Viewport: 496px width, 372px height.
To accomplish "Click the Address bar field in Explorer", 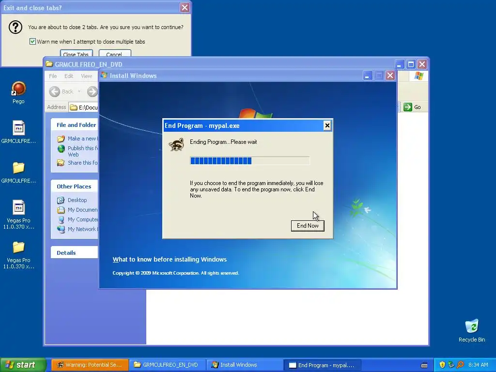I will (x=84, y=107).
